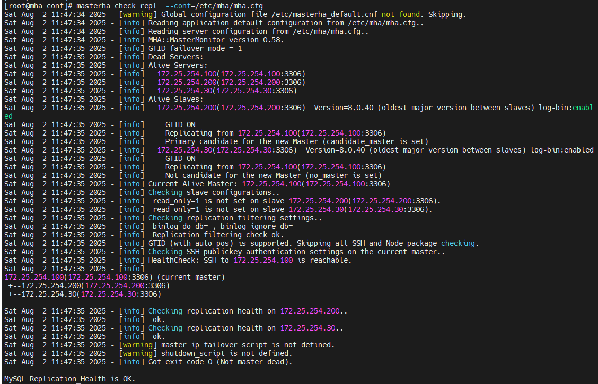
Task: Click 'MHA::MasterMonitor version 0.58.' line
Action: coord(216,40)
